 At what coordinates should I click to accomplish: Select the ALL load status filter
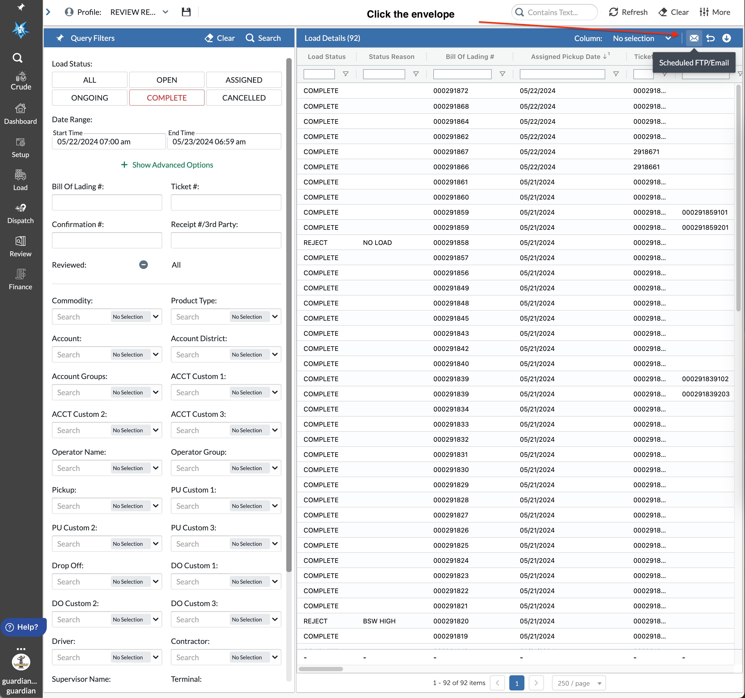click(89, 80)
